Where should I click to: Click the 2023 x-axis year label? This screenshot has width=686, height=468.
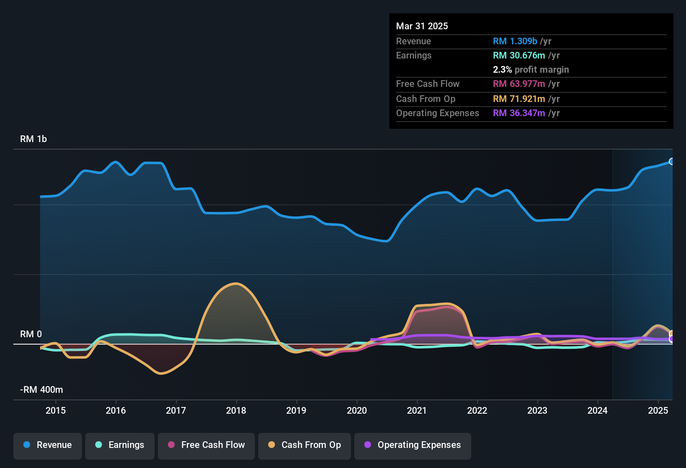coord(537,410)
